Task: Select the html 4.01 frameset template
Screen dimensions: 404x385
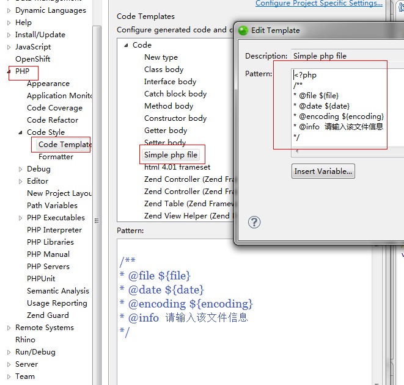Action: pyautogui.click(x=177, y=167)
